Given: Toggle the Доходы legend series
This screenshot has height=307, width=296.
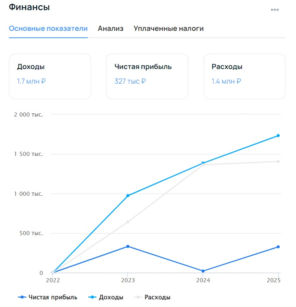Looking at the screenshot, I should tap(106, 297).
